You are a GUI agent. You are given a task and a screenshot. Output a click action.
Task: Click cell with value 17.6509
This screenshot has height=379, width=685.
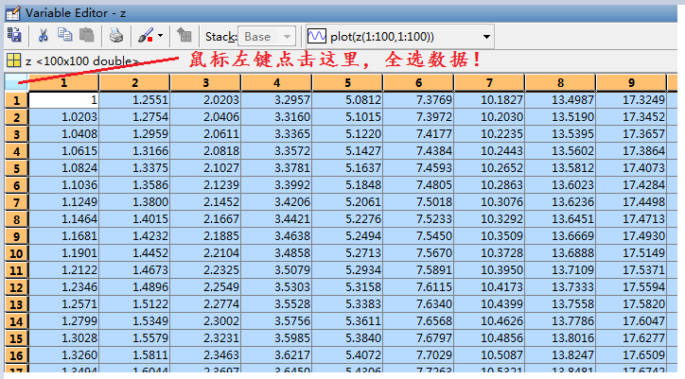point(632,355)
